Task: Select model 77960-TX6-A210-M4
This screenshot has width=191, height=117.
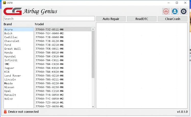Action: click(x=63, y=76)
